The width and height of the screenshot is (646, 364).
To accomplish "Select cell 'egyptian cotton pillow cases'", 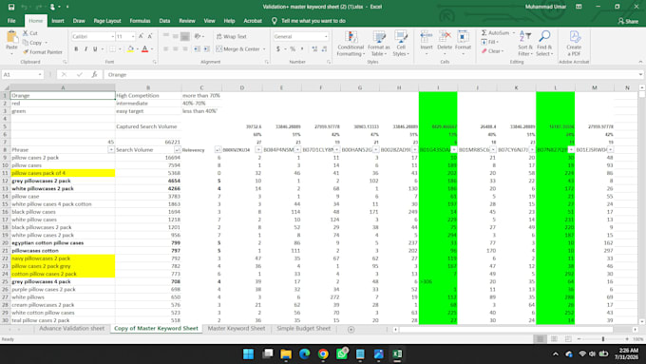I will pos(63,242).
